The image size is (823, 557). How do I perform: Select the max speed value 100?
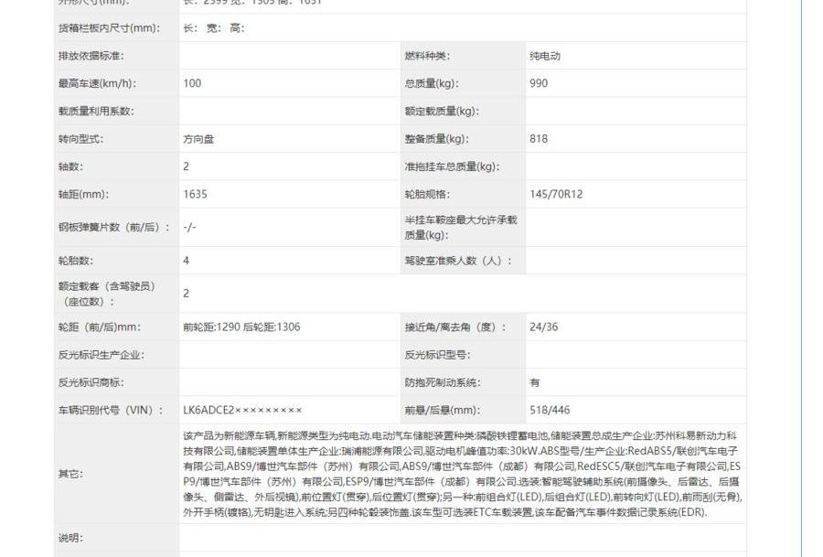point(192,83)
